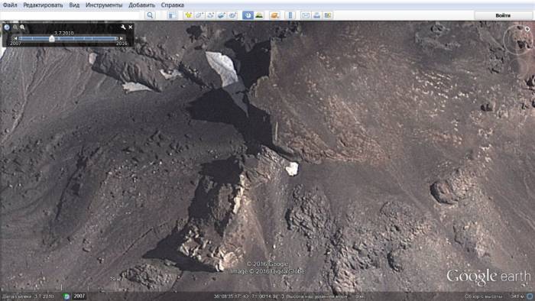Open the planet switcher dropdown icon
Screen dimensions: 535x301
pos(274,15)
